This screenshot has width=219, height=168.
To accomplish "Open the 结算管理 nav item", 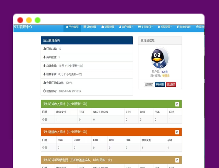I will coord(108,27).
